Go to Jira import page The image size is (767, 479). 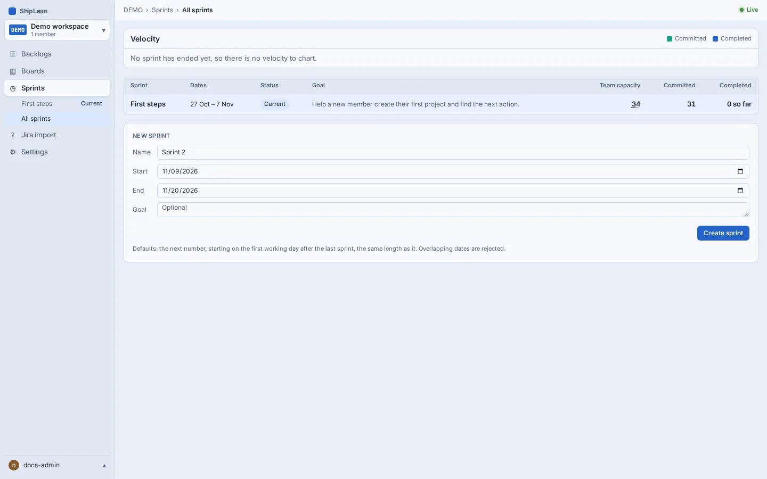click(57, 135)
